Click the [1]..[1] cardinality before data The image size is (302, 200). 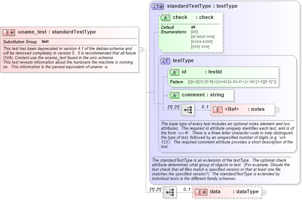coord(155,190)
